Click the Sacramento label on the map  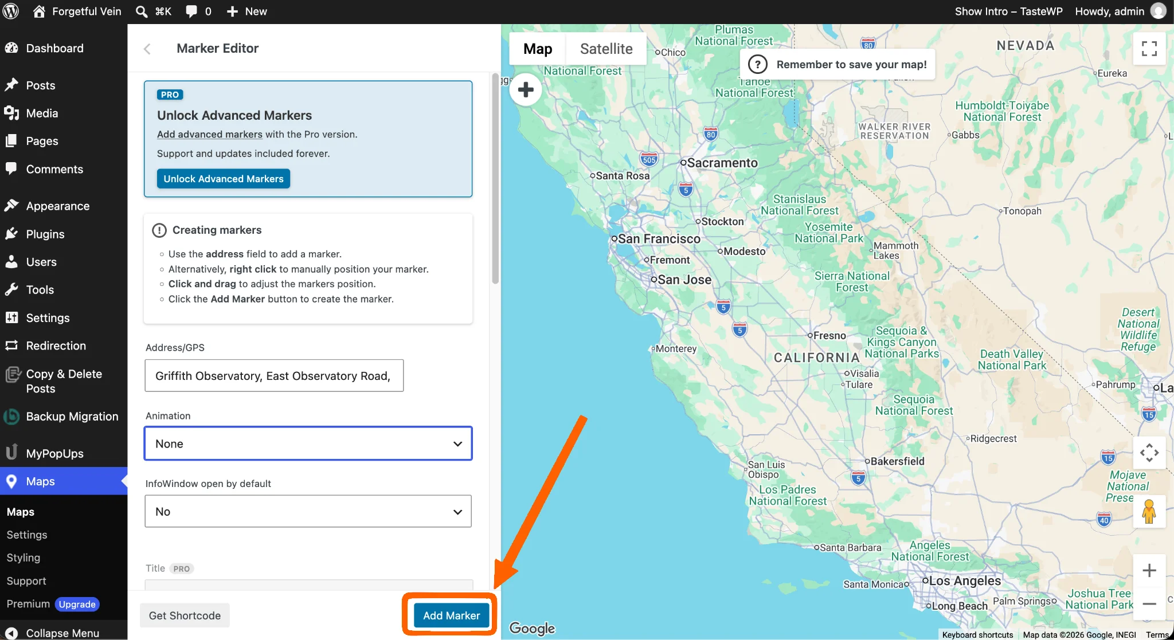pyautogui.click(x=722, y=163)
